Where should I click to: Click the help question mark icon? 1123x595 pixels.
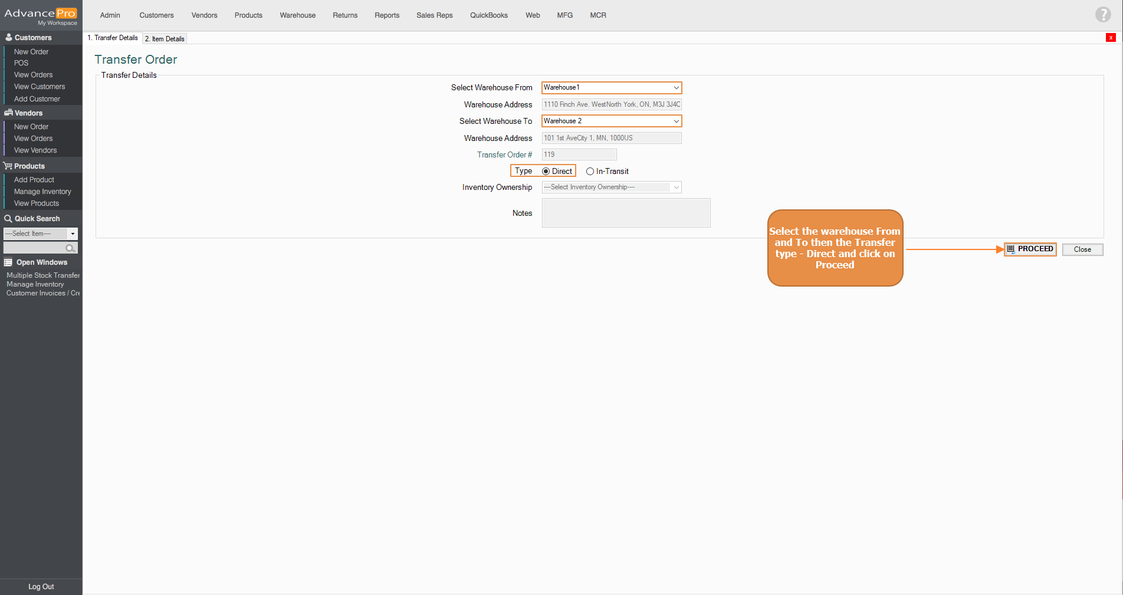click(1102, 15)
